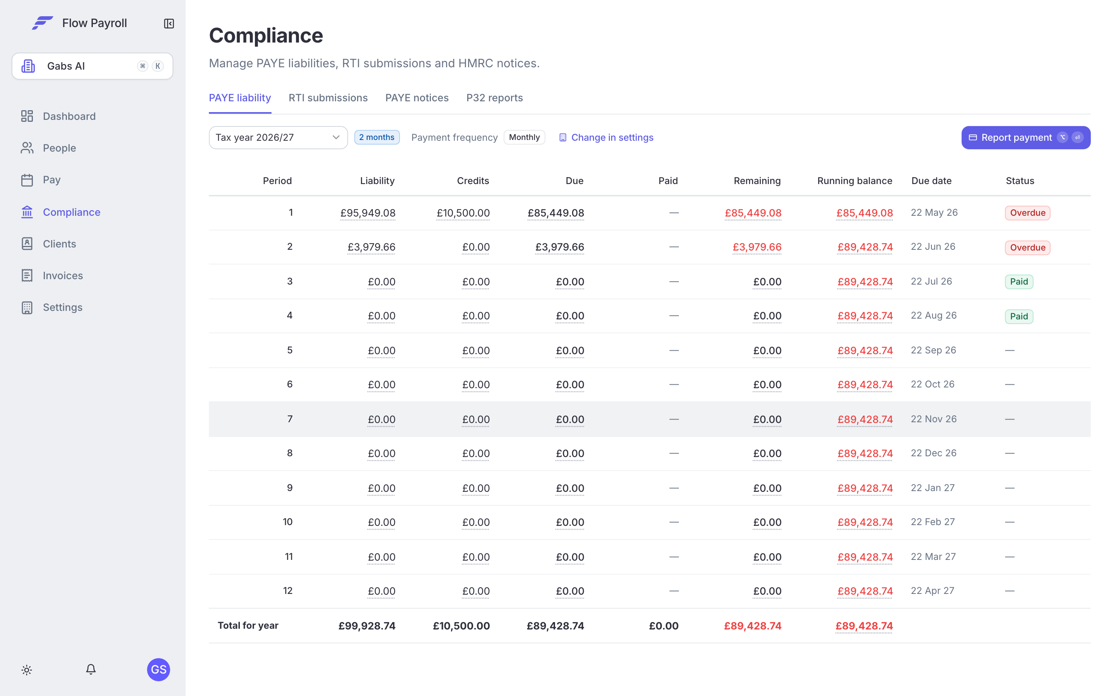The width and height of the screenshot is (1114, 696).
Task: Open the GS user avatar
Action: click(x=158, y=669)
